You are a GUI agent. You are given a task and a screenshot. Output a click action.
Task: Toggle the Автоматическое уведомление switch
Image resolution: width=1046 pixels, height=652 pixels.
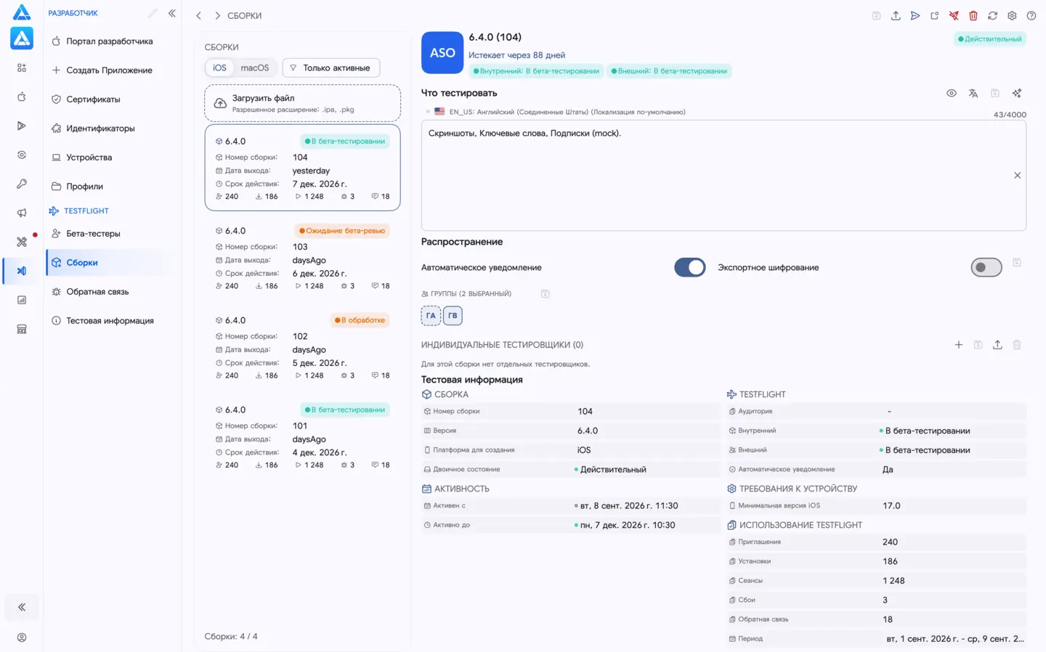tap(689, 267)
